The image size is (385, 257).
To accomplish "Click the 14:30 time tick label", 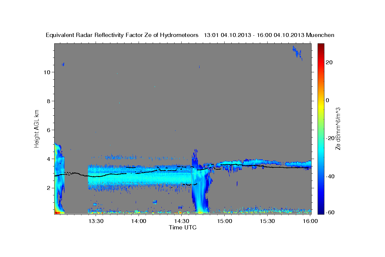I will click(x=182, y=221).
